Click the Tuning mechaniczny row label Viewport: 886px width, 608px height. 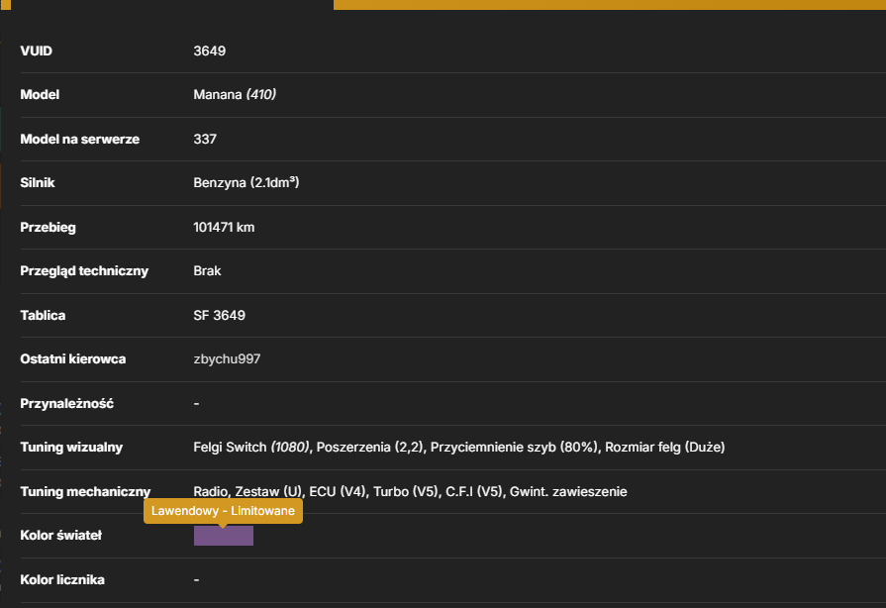pyautogui.click(x=85, y=491)
